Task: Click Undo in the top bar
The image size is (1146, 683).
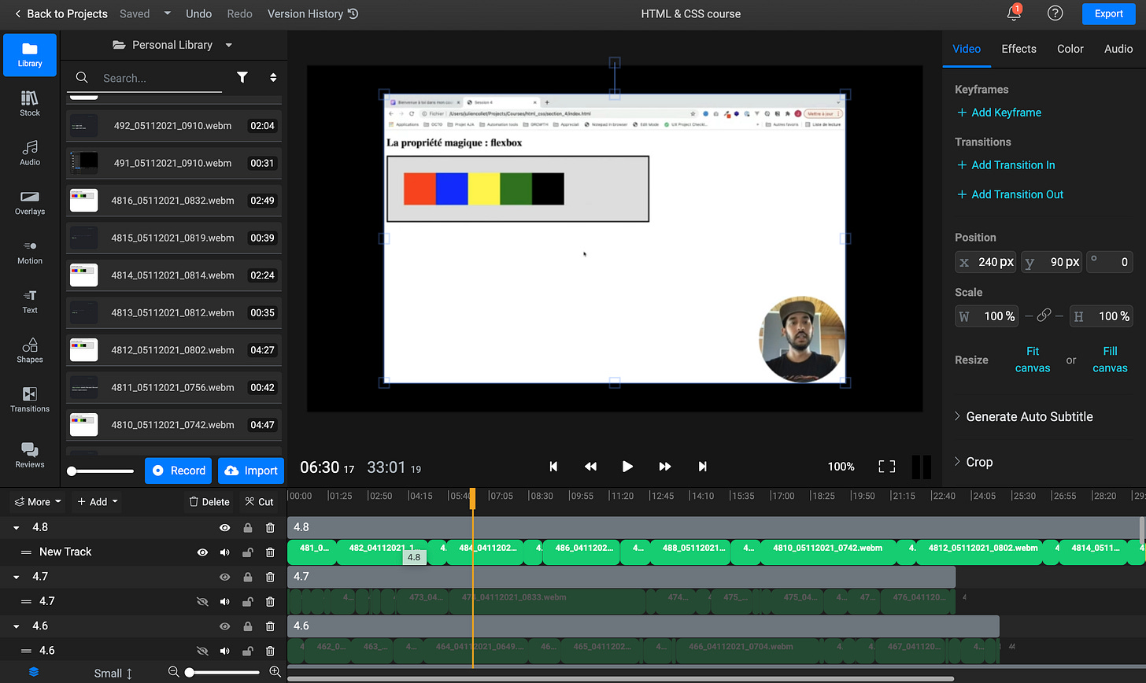Action: click(x=199, y=13)
